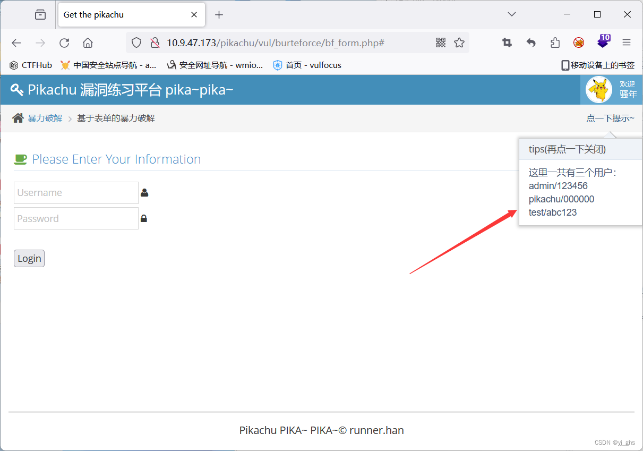The image size is (643, 451).
Task: Click the pikachu/000000 hint text
Action: tap(561, 199)
